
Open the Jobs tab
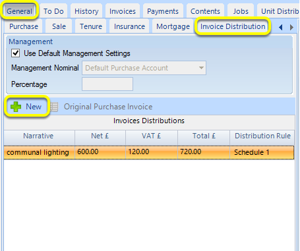click(x=241, y=11)
